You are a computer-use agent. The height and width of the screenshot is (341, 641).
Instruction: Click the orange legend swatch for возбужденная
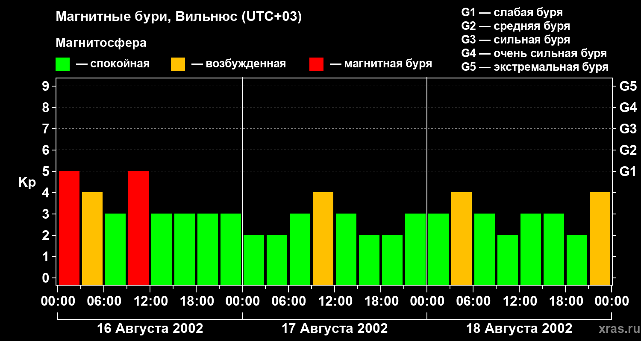pos(178,64)
